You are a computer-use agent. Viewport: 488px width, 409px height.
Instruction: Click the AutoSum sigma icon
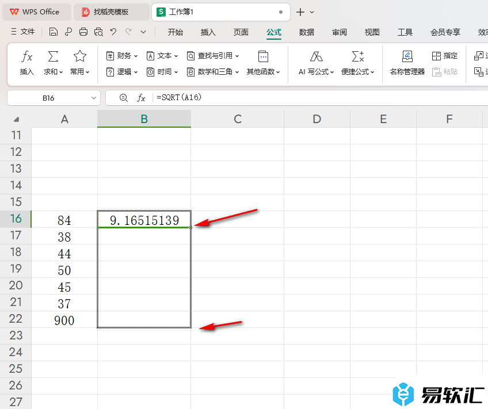[x=53, y=56]
